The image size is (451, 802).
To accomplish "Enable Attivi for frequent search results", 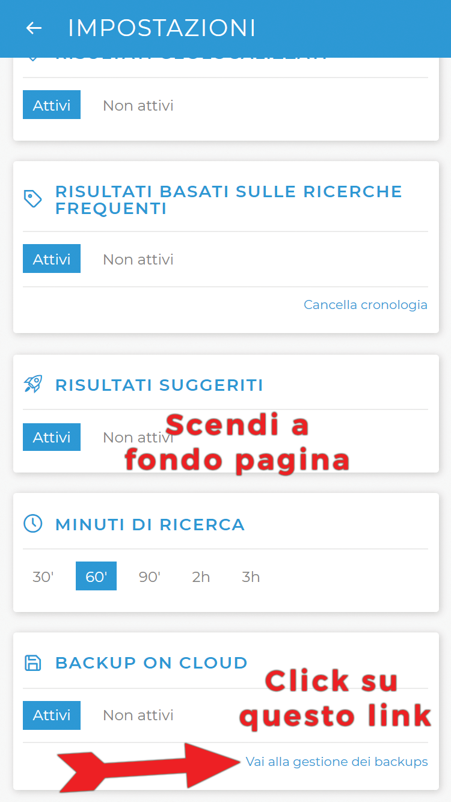I will click(x=52, y=259).
